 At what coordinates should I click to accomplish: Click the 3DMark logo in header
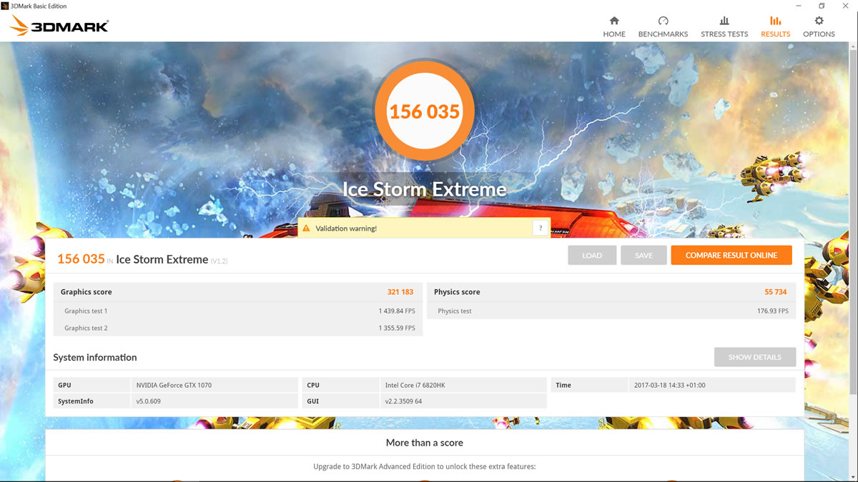[59, 26]
